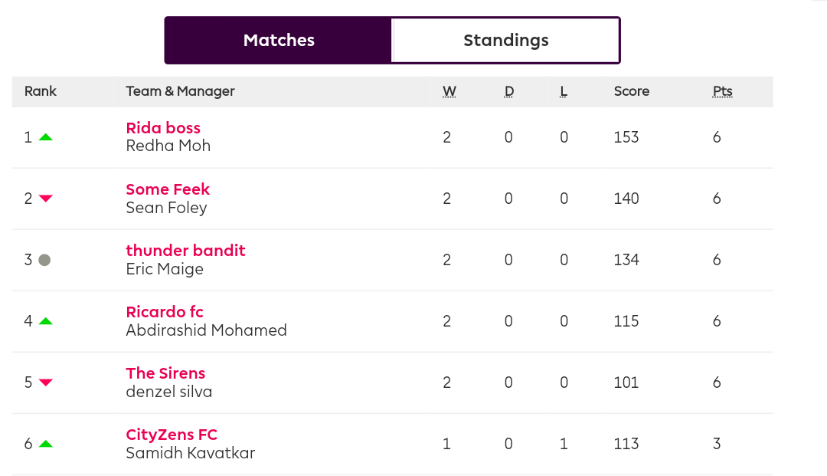Click the D column header abbreviation
This screenshot has width=827, height=476.
point(509,91)
